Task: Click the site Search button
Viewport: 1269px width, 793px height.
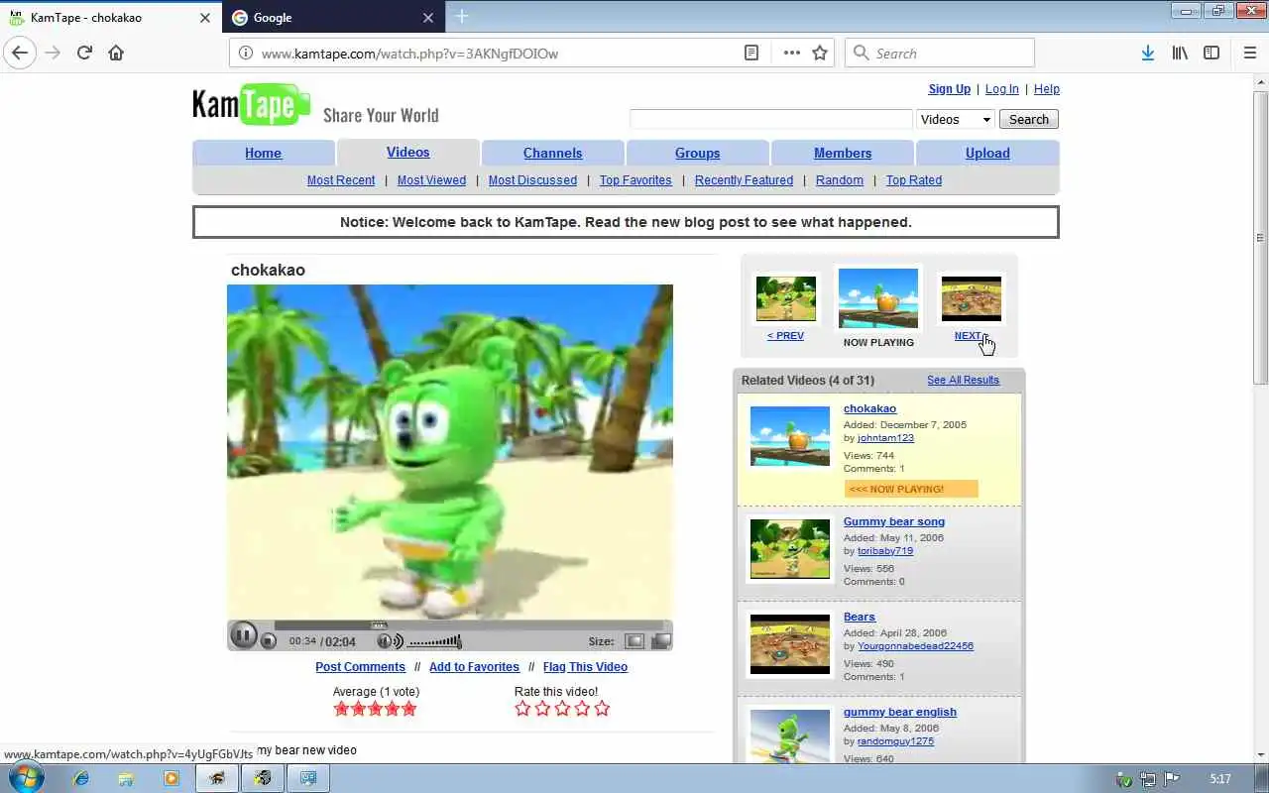Action: (1028, 119)
